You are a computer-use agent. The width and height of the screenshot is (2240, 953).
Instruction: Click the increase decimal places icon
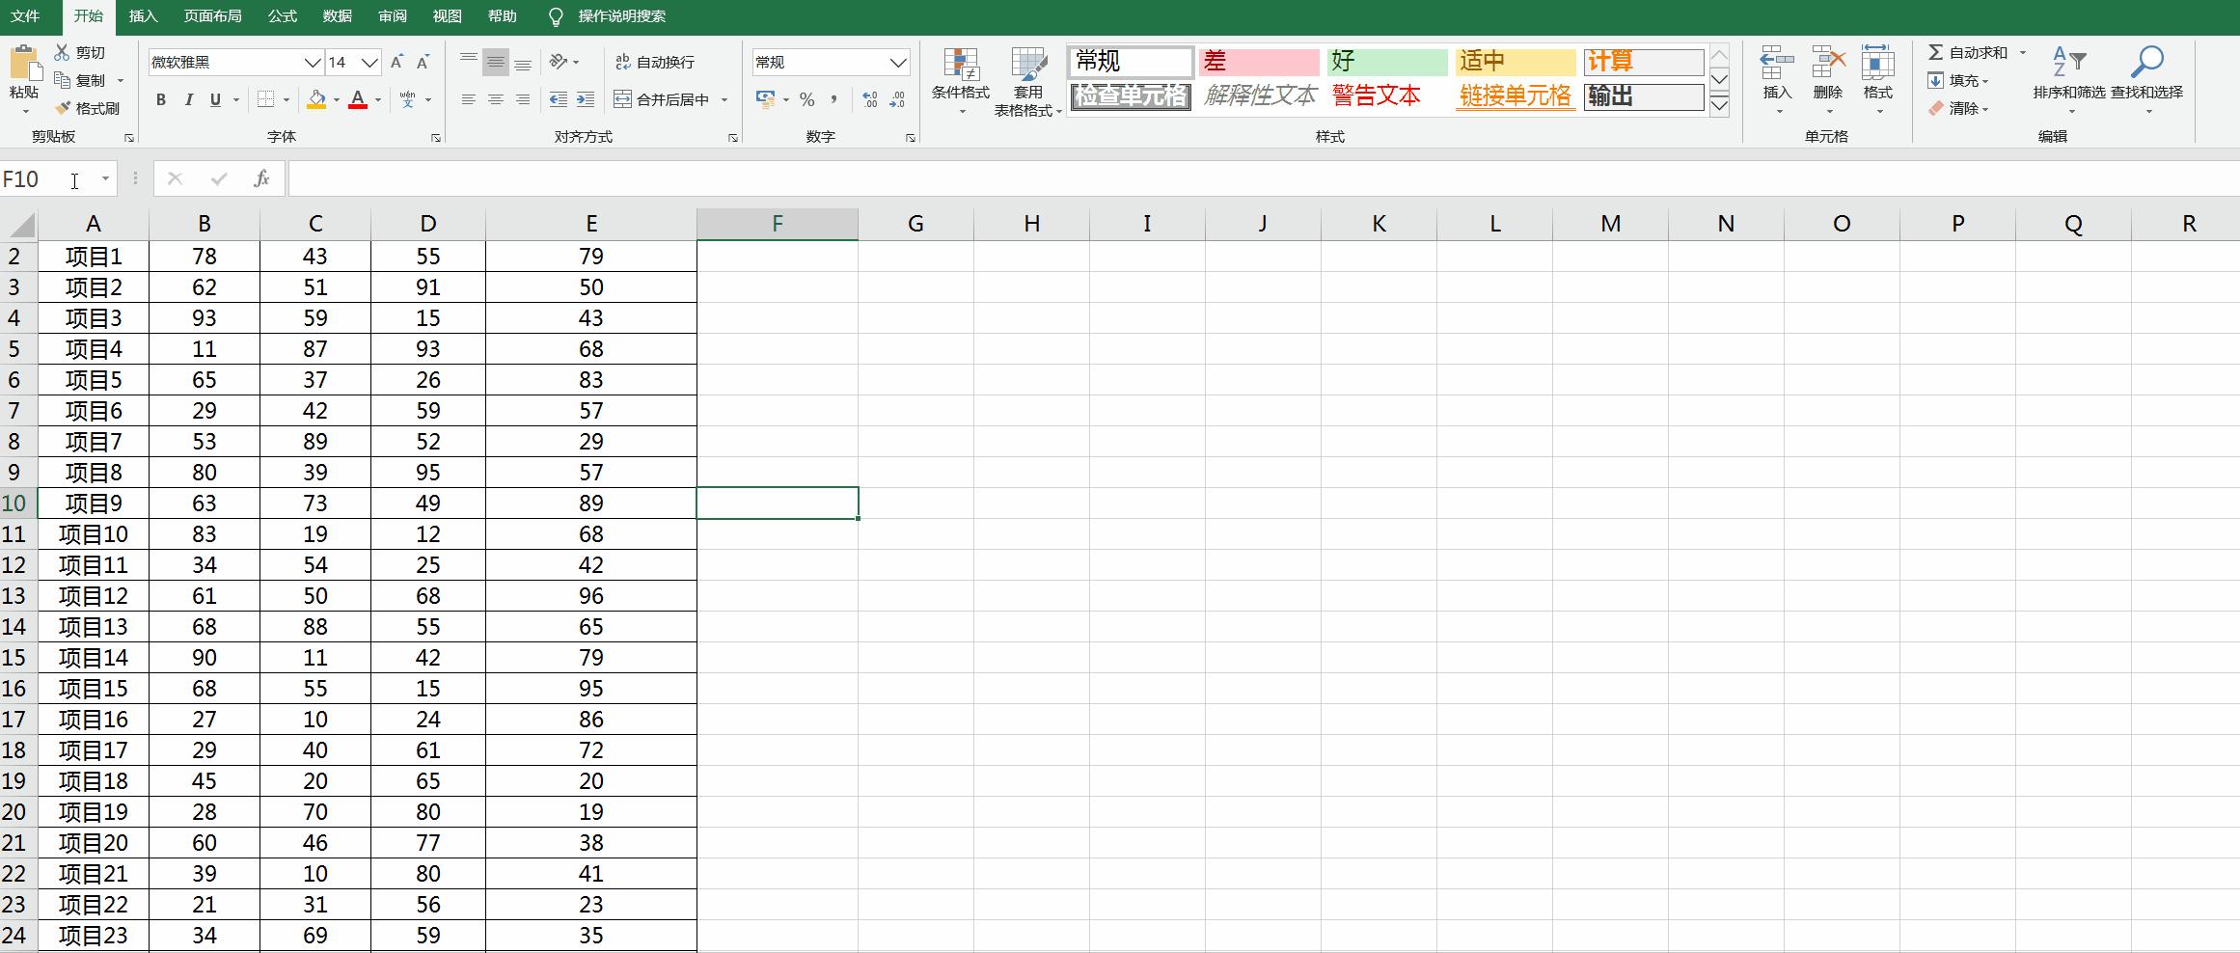click(869, 98)
